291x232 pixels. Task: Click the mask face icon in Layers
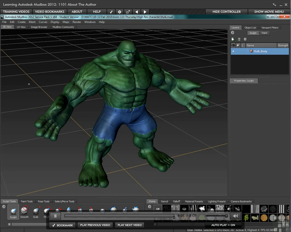point(245,39)
